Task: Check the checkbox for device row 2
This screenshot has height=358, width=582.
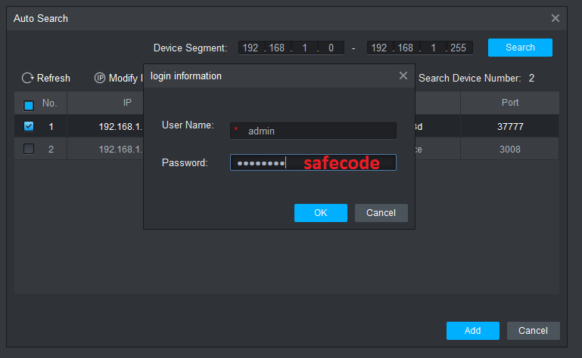Action: (x=29, y=149)
